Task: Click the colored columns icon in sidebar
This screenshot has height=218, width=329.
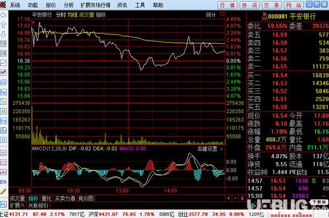Action: [x=3, y=53]
